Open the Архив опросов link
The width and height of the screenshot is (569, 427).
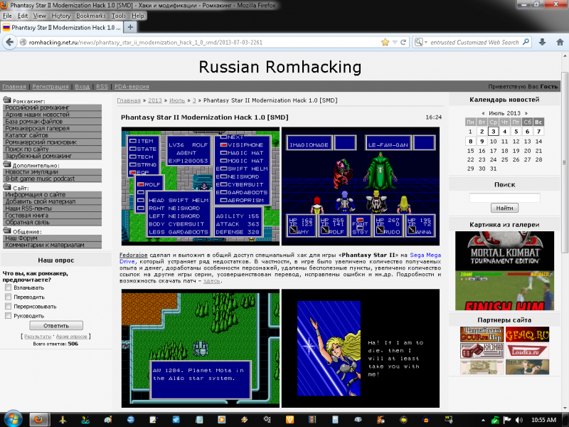(72, 337)
